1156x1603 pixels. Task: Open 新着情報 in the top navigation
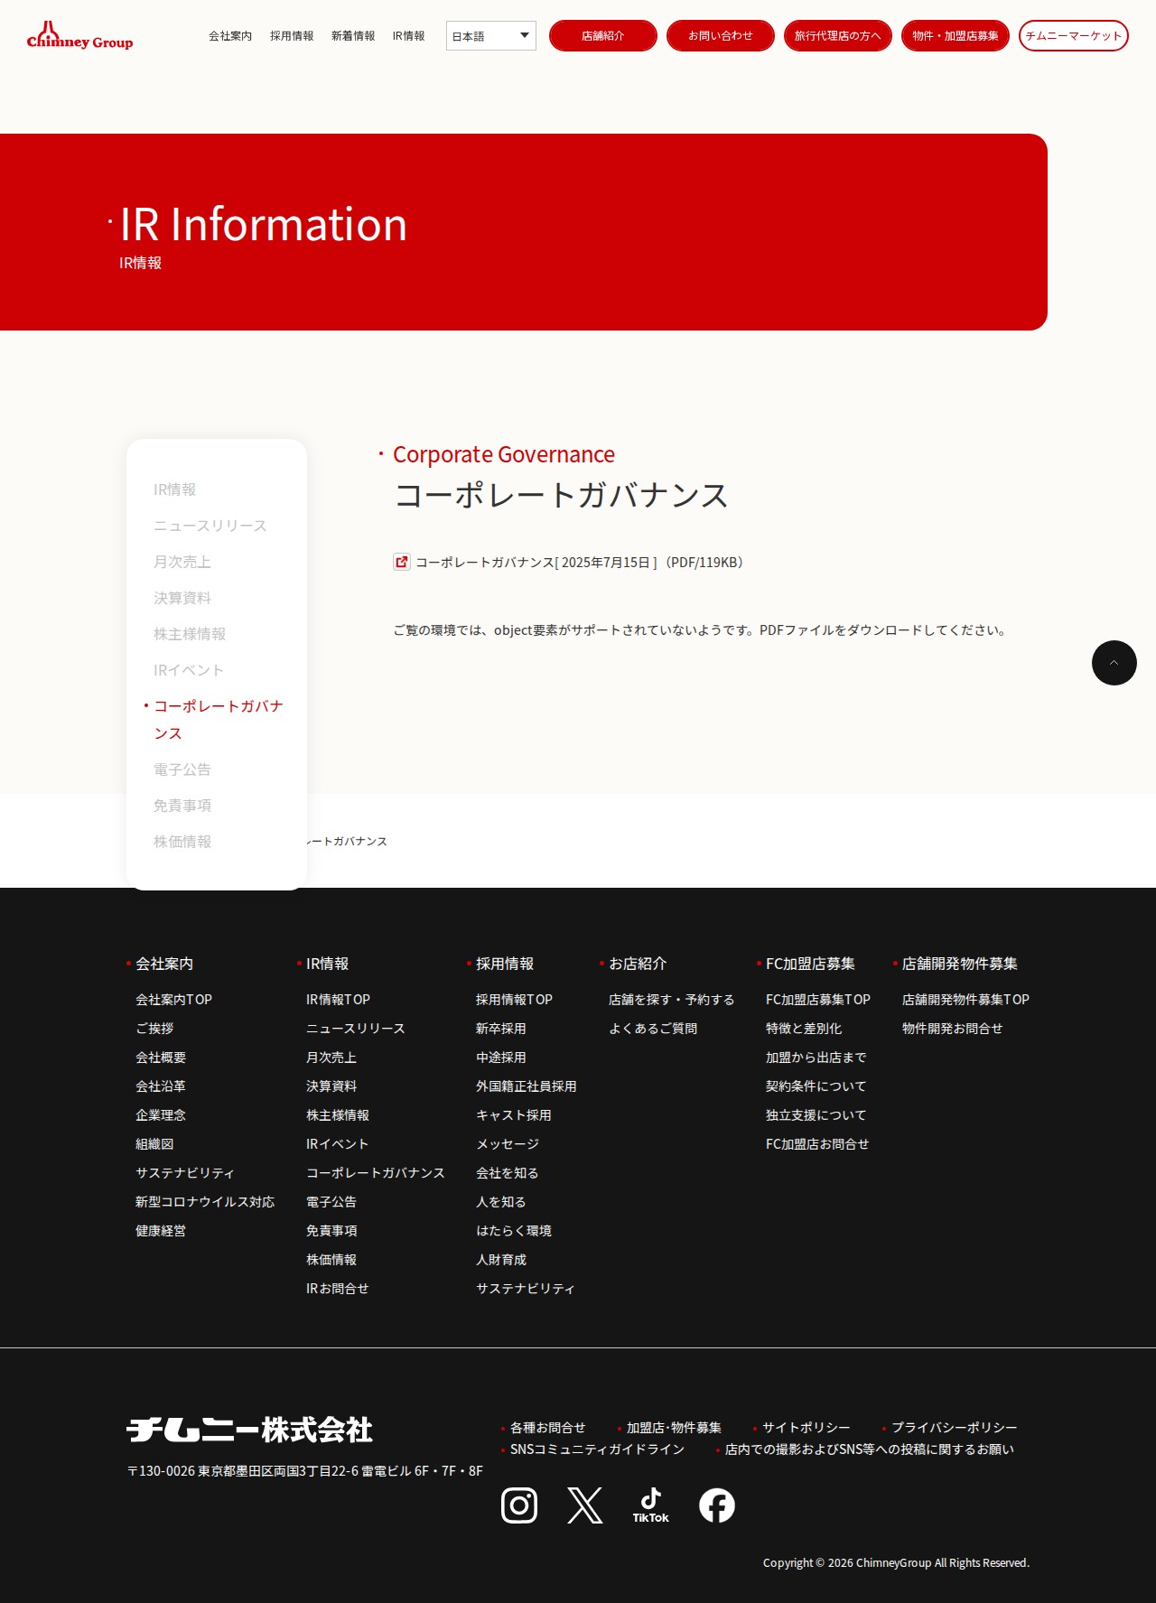pos(353,36)
